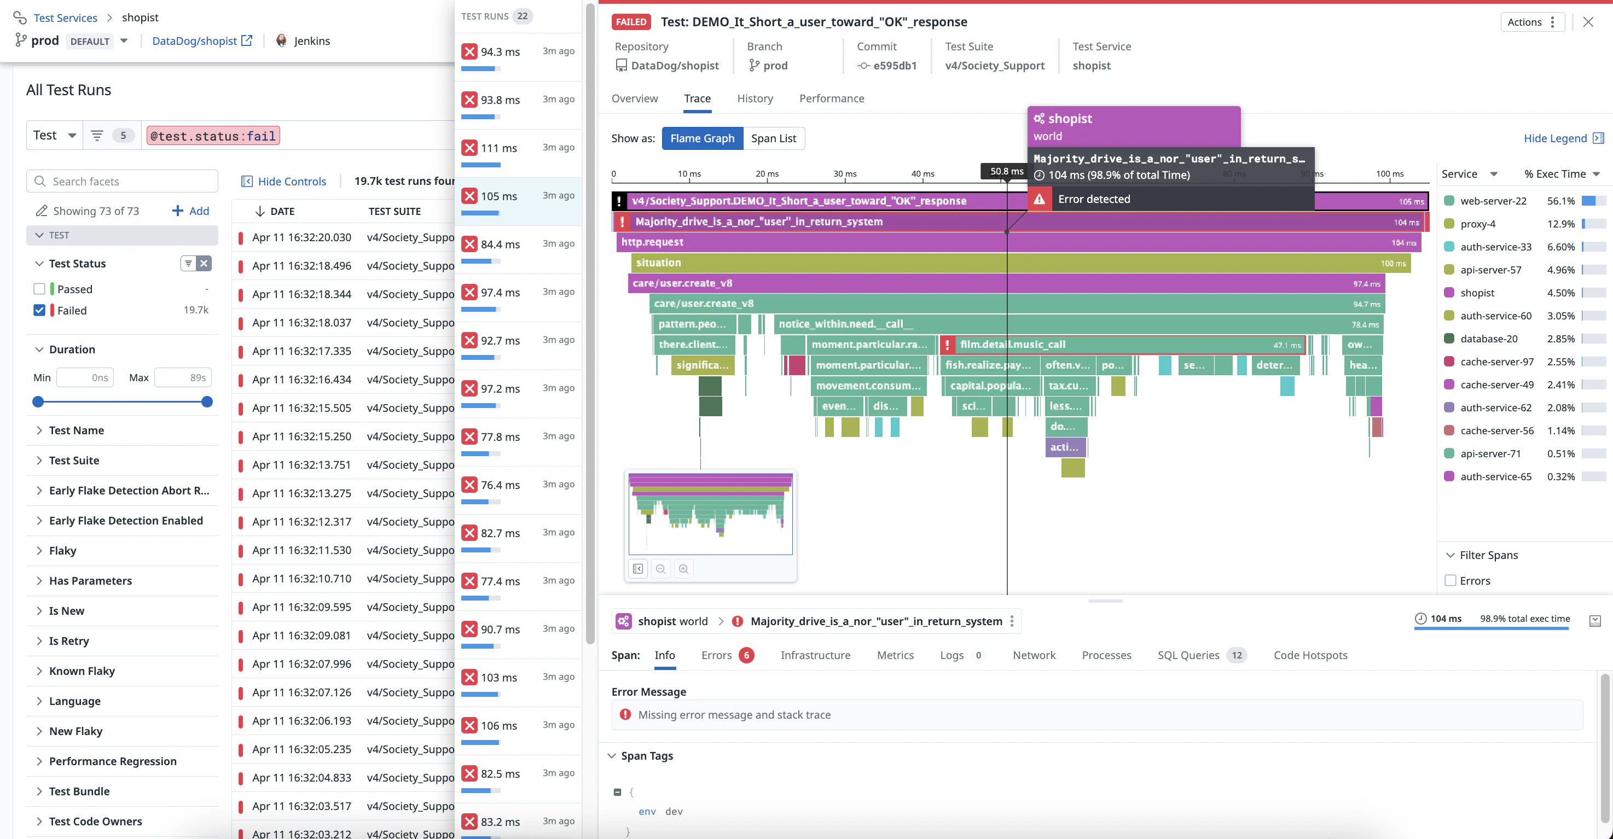The width and height of the screenshot is (1613, 839).
Task: Check the Passed test status checkbox
Action: [x=39, y=289]
